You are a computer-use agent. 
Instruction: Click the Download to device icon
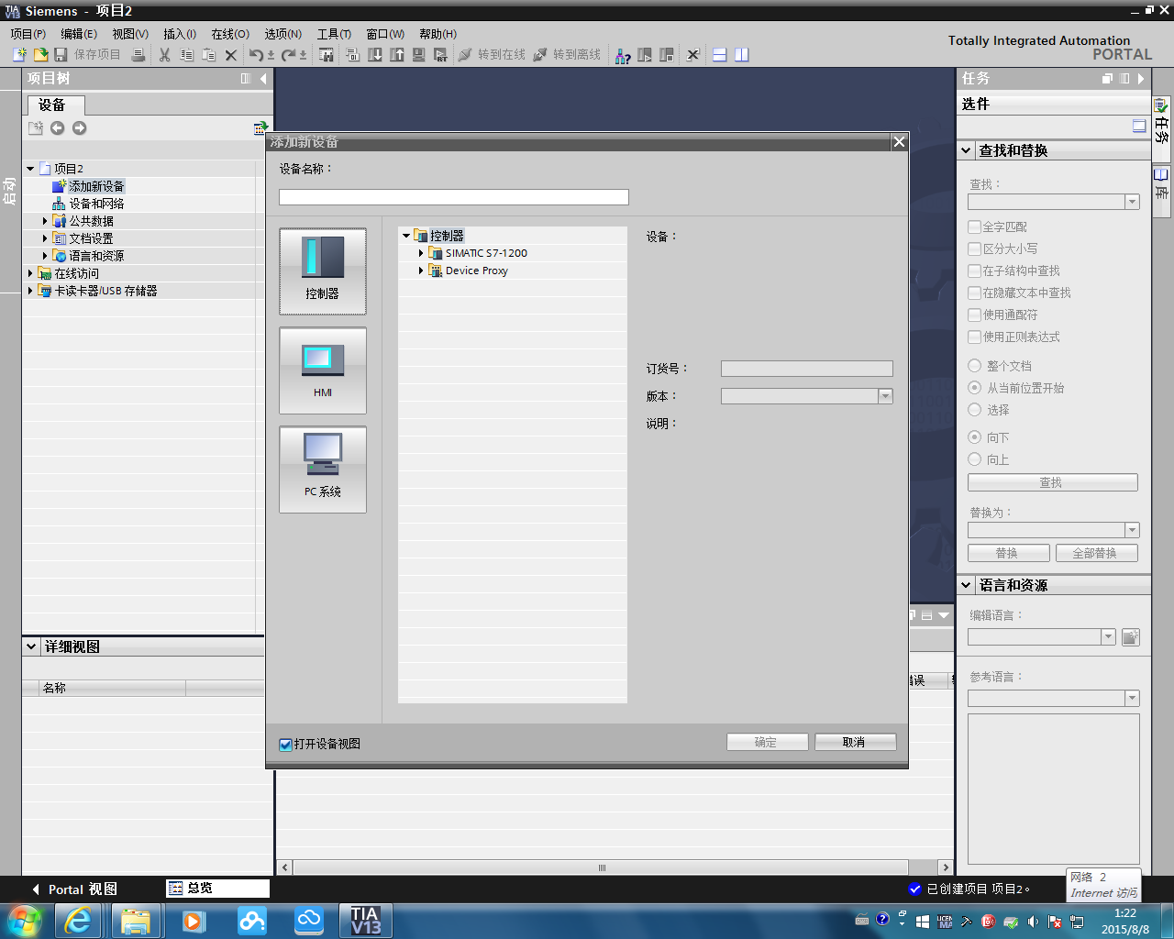(x=375, y=55)
